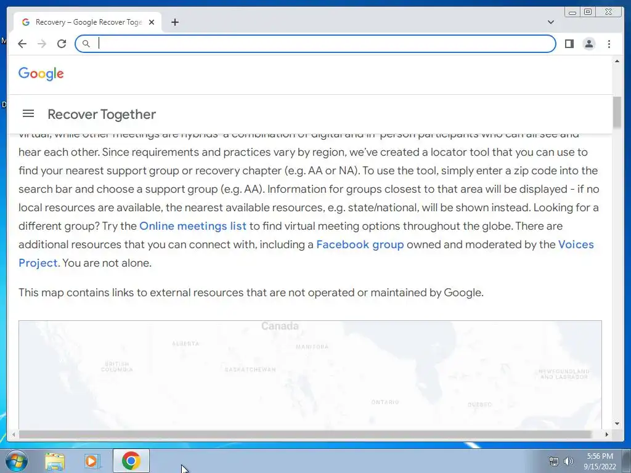Click the Chrome taskbar icon
Viewport: 631px width, 473px height.
131,461
